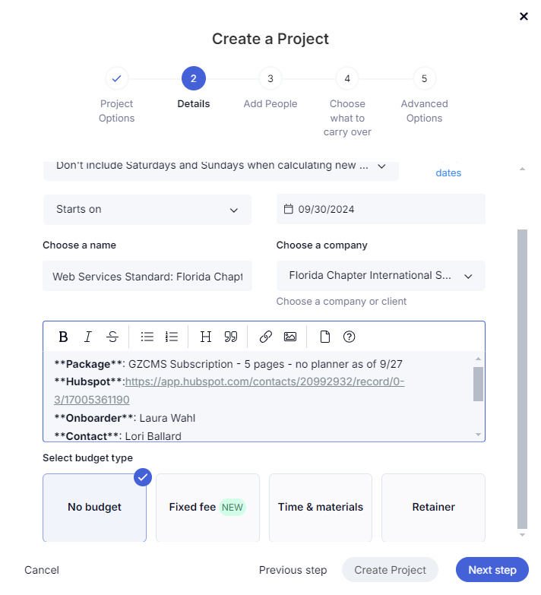Click the Next step button

(492, 570)
